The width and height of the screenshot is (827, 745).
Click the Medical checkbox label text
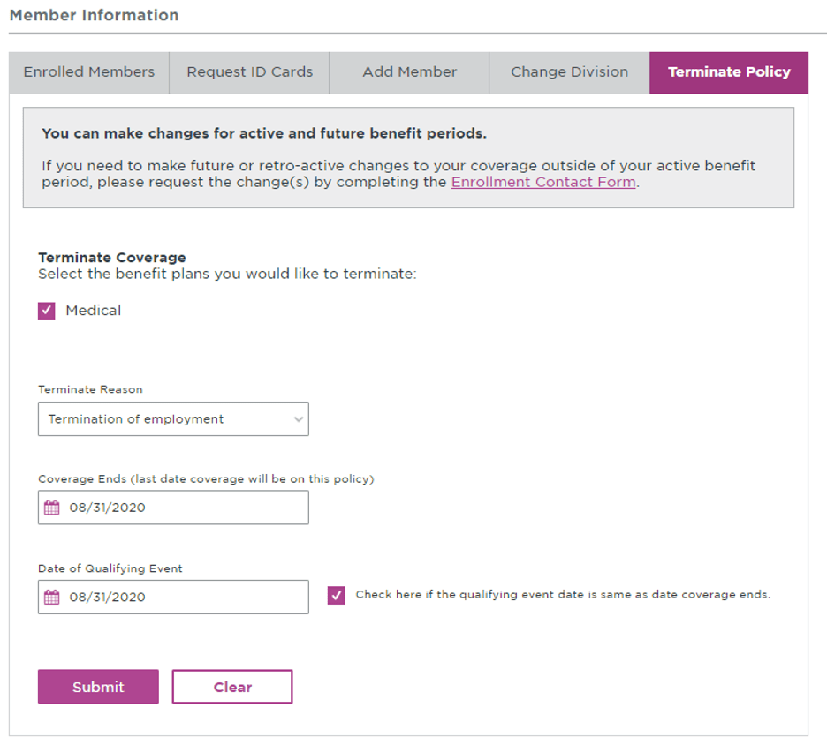pyautogui.click(x=94, y=311)
